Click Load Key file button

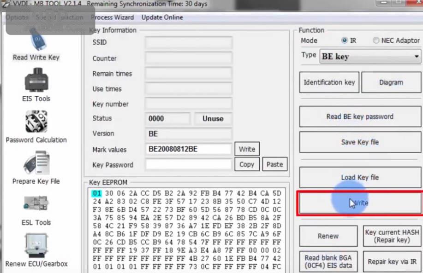(360, 177)
